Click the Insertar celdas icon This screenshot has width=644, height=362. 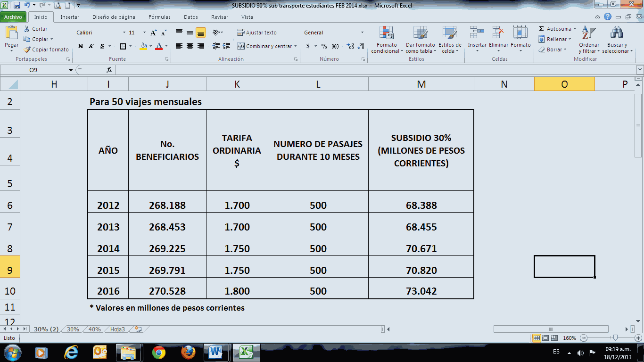[x=477, y=33]
